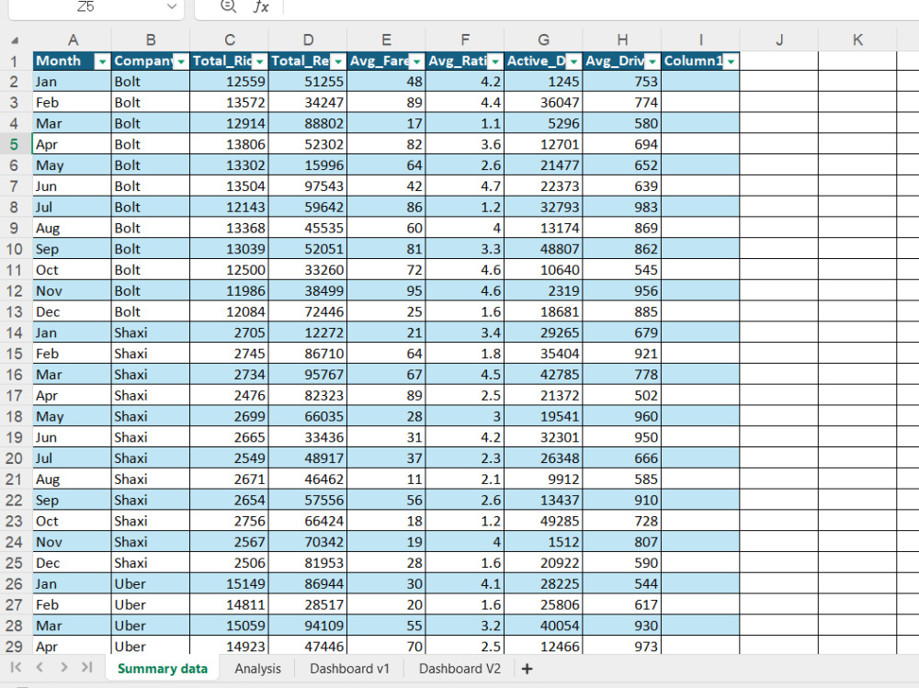919x688 pixels.
Task: Open the Total_Rides filter dropdown
Action: (260, 61)
